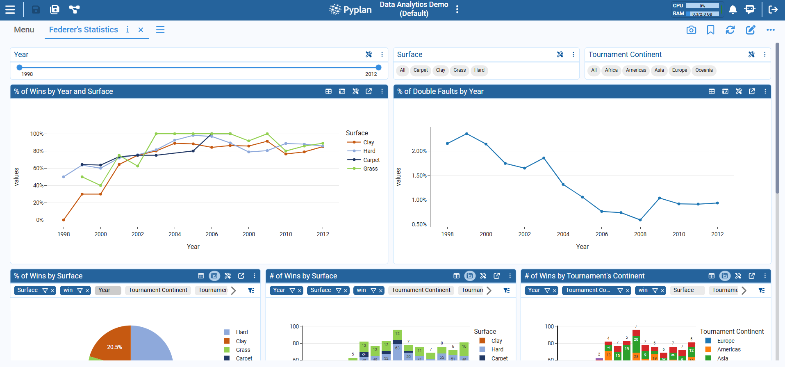This screenshot has width=785, height=367.
Task: Expand more dimensions in % of Wins by Surface
Action: [233, 290]
